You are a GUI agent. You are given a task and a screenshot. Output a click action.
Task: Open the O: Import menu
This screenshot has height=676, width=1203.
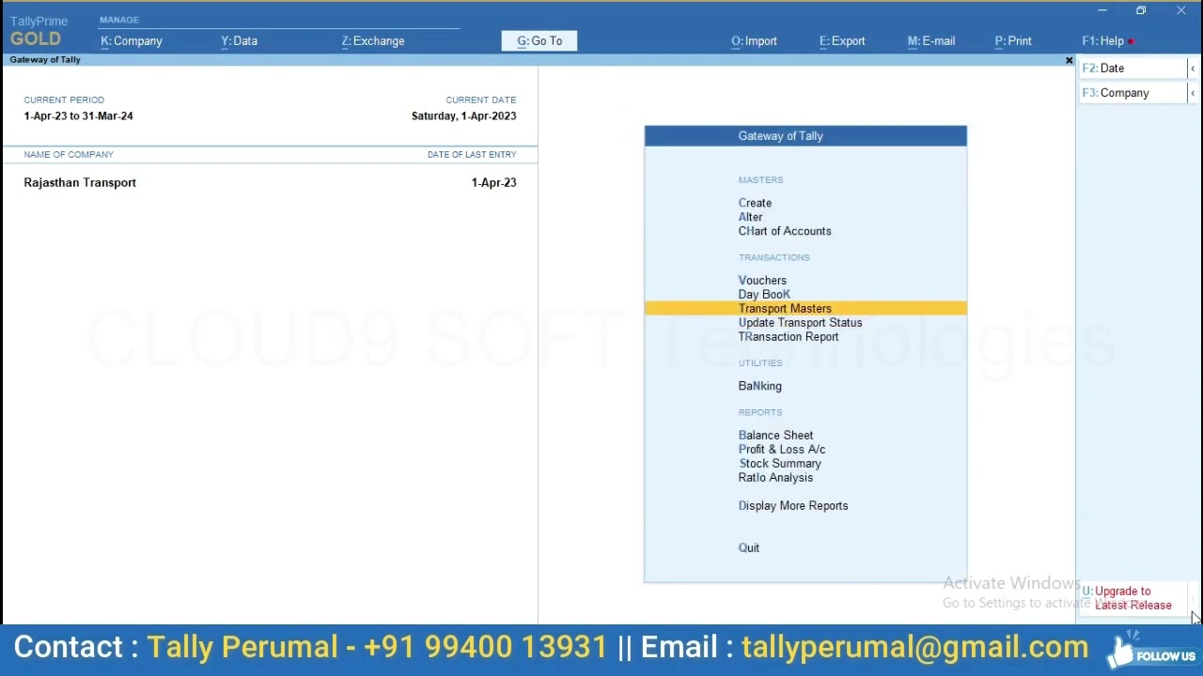[x=754, y=41]
